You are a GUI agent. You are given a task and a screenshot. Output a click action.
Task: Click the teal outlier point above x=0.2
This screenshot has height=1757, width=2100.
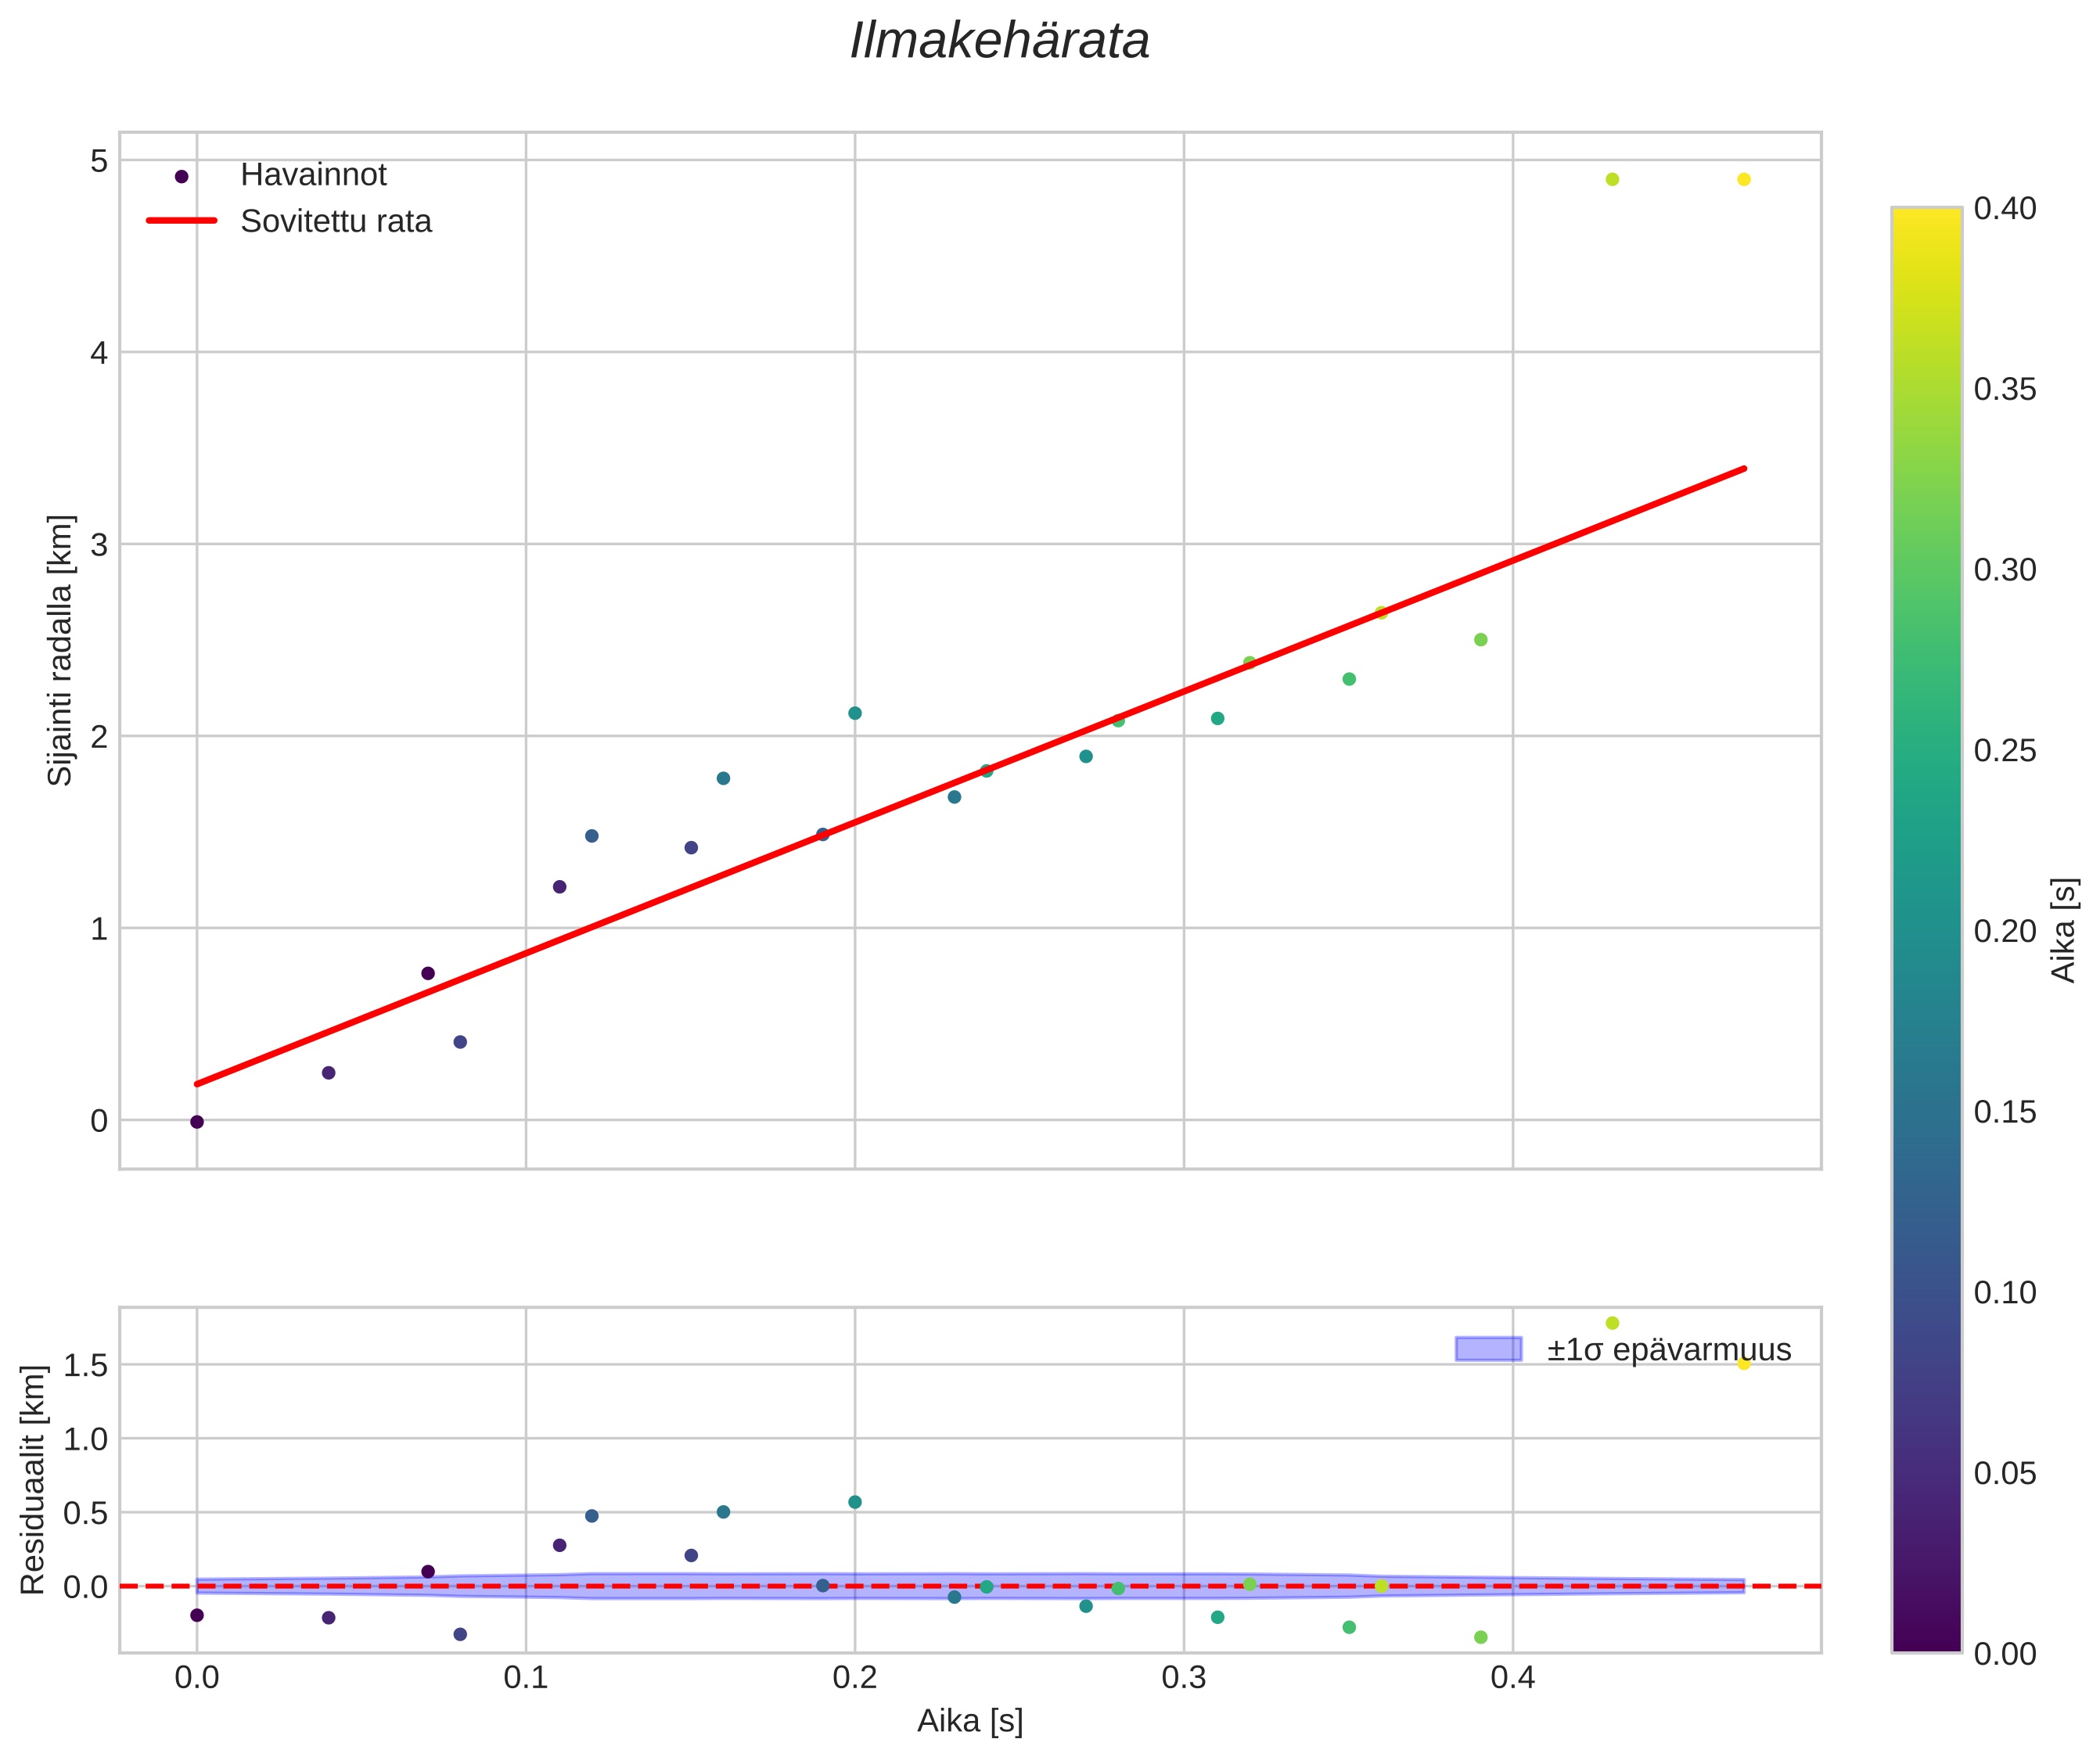[x=855, y=713]
